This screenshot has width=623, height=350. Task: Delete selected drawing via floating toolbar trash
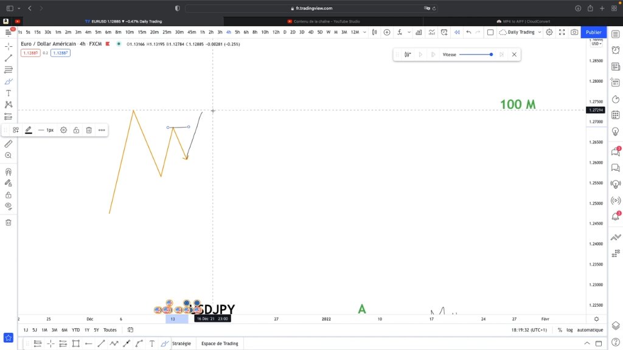coord(89,130)
